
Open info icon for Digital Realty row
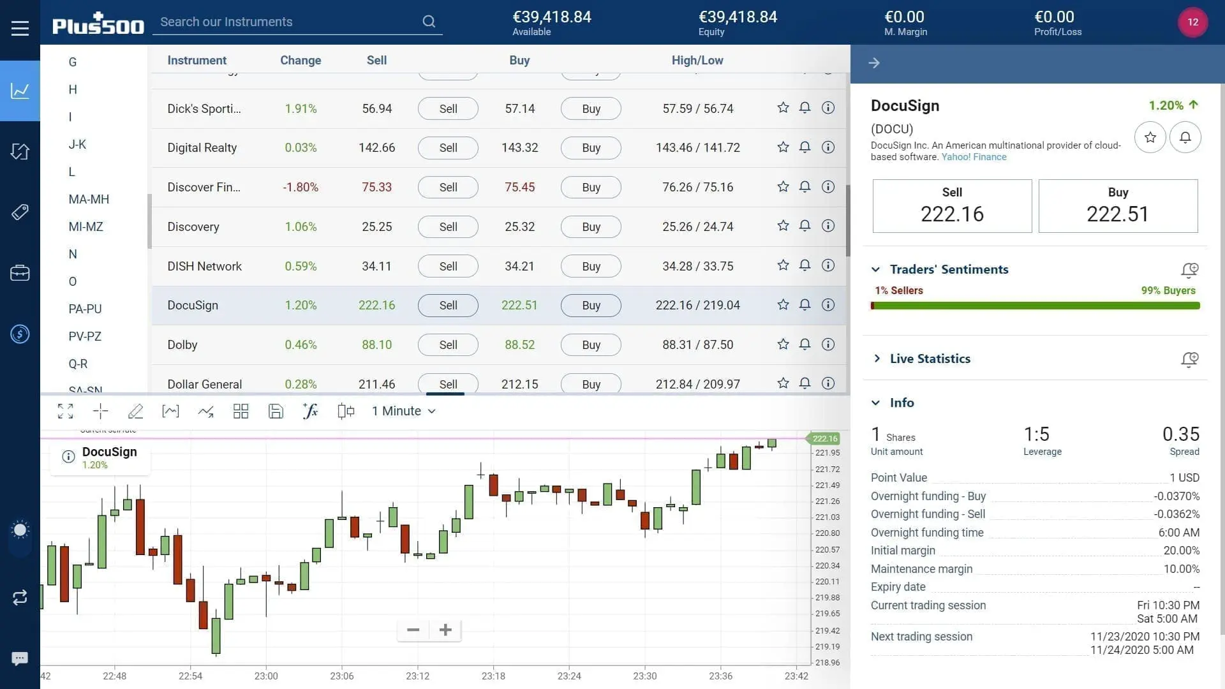pos(828,147)
